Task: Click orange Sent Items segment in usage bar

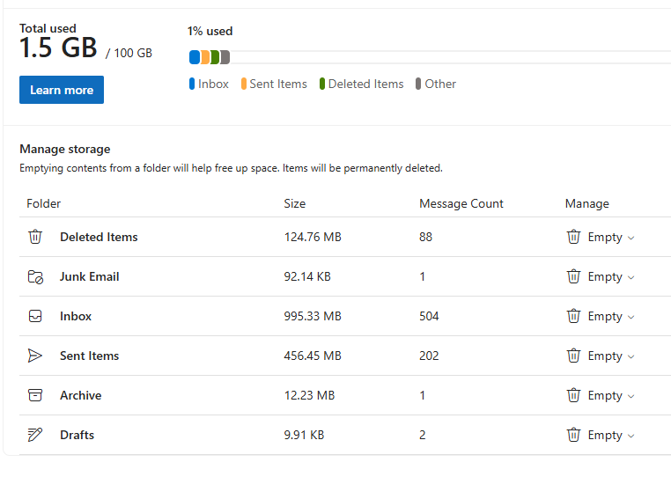Action: click(x=205, y=57)
